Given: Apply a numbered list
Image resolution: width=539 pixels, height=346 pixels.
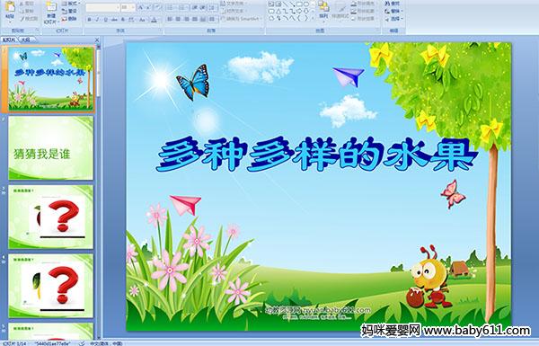Looking at the screenshot, I should coord(182,7).
